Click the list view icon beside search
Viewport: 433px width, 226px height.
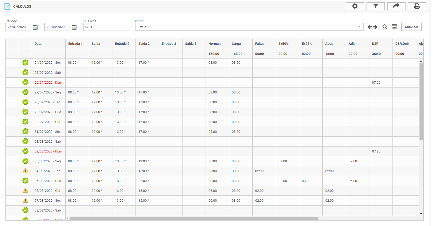[x=394, y=27]
